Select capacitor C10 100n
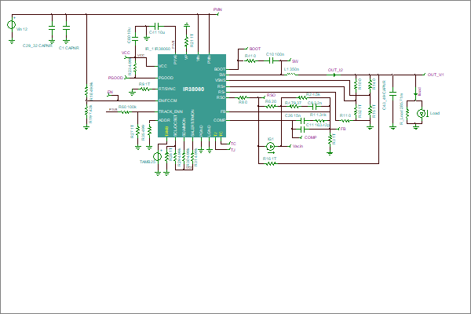 272,60
